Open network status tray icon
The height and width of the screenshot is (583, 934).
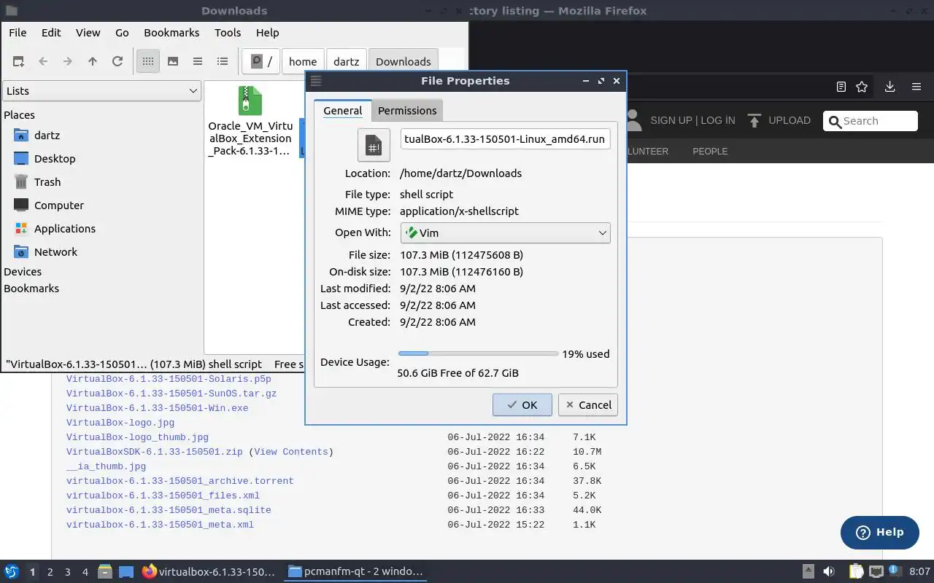[876, 571]
